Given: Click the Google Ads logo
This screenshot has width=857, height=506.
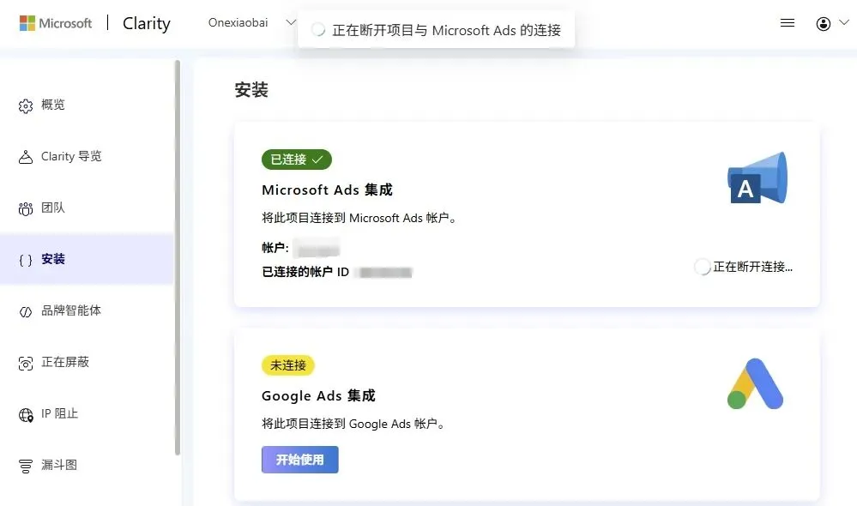Looking at the screenshot, I should coord(755,383).
